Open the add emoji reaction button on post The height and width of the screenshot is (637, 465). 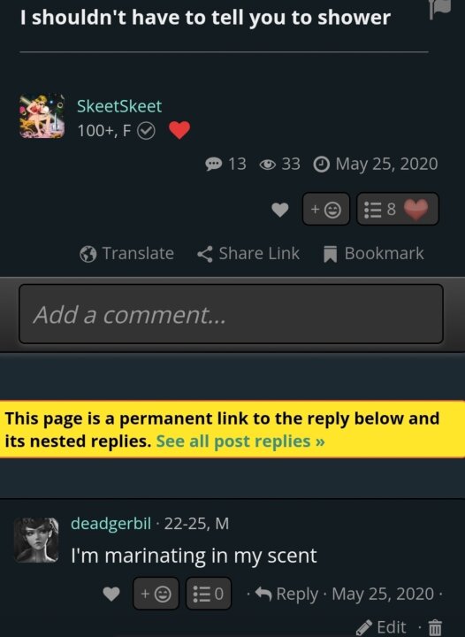click(326, 209)
